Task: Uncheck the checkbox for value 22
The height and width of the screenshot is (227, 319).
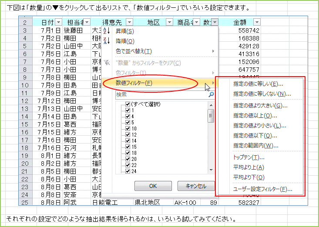Action: click(x=128, y=165)
